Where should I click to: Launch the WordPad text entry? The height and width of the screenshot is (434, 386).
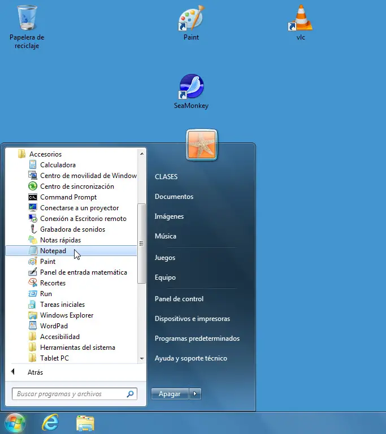click(54, 325)
